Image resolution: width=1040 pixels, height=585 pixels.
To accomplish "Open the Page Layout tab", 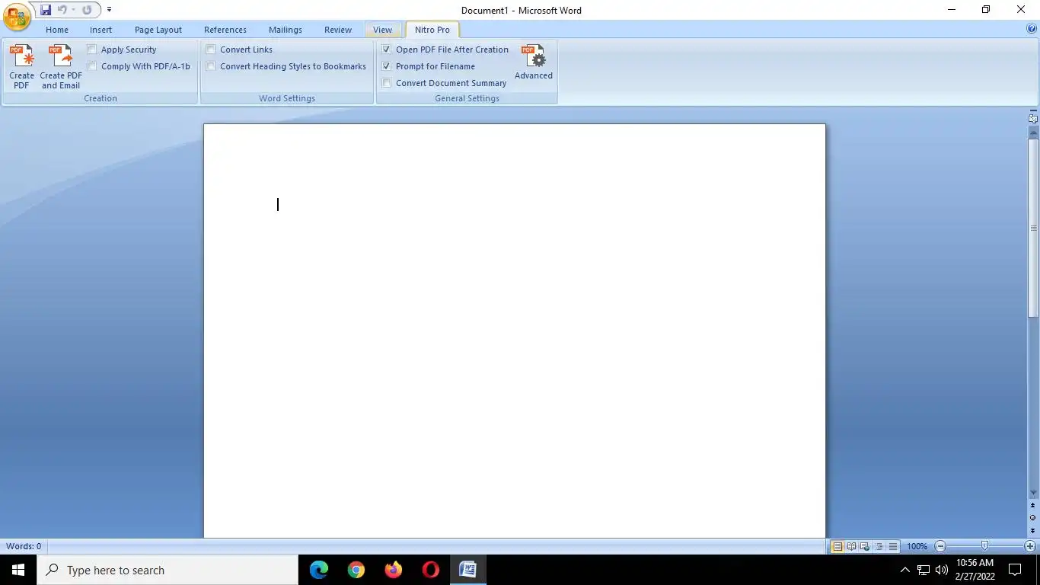I will (x=158, y=30).
